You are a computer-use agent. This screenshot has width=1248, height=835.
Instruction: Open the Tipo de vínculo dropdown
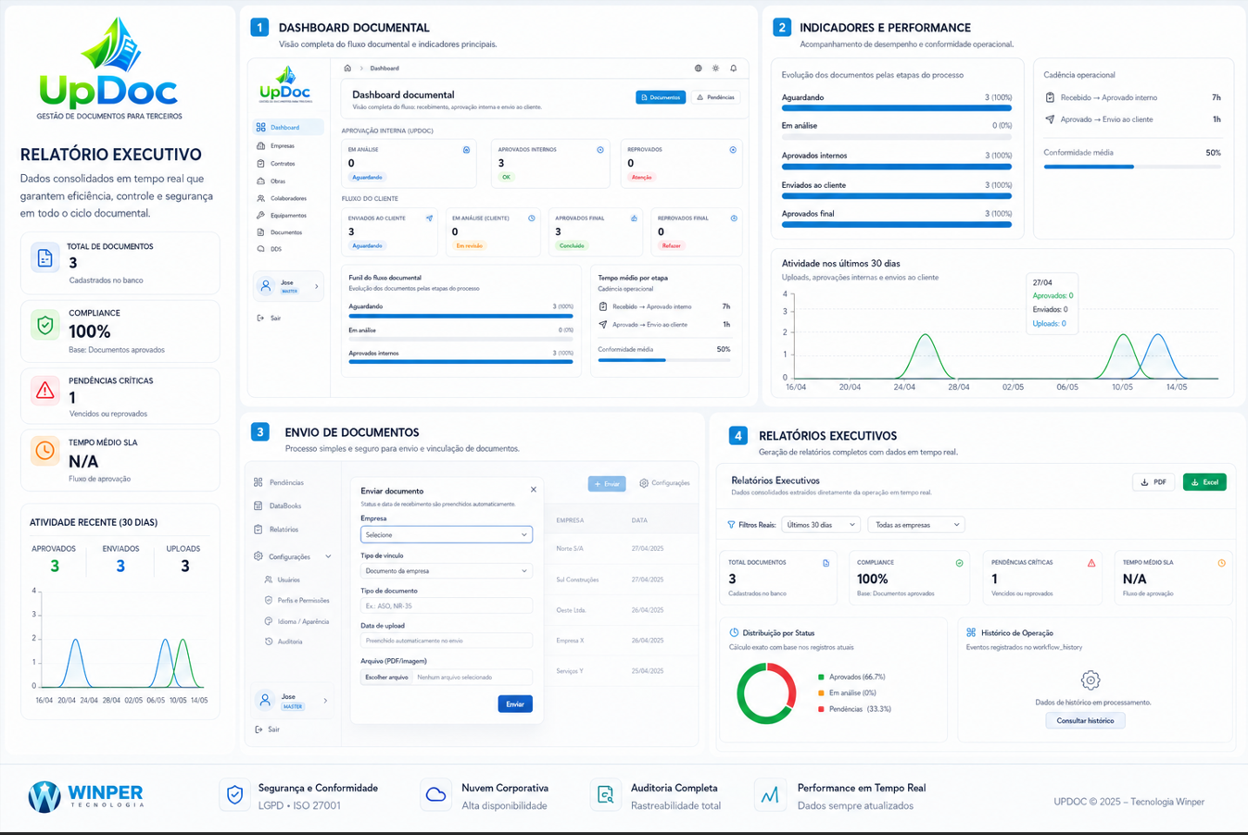(446, 571)
